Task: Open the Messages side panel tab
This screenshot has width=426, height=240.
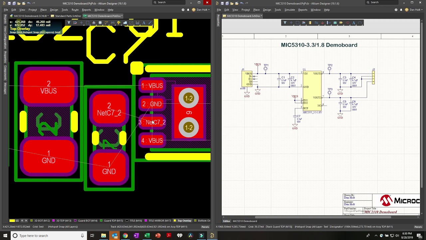Action: point(5,88)
